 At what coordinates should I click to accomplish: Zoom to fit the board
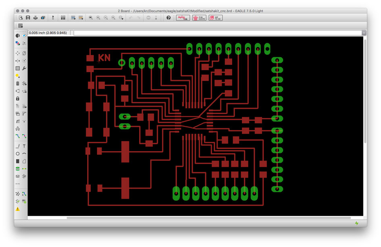pyautogui.click(x=91, y=18)
